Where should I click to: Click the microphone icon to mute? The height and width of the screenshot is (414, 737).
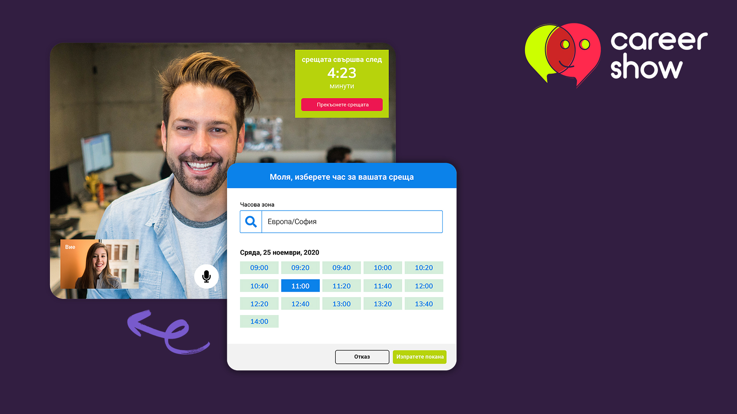pyautogui.click(x=205, y=276)
